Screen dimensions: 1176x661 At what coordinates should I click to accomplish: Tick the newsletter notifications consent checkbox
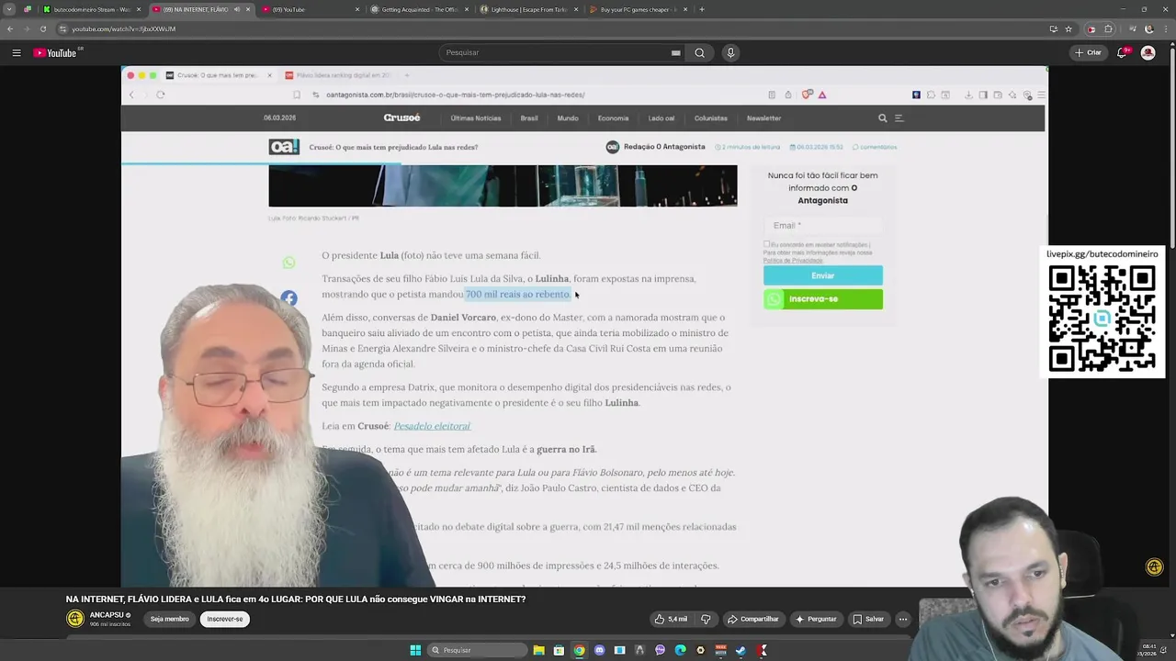pyautogui.click(x=766, y=244)
